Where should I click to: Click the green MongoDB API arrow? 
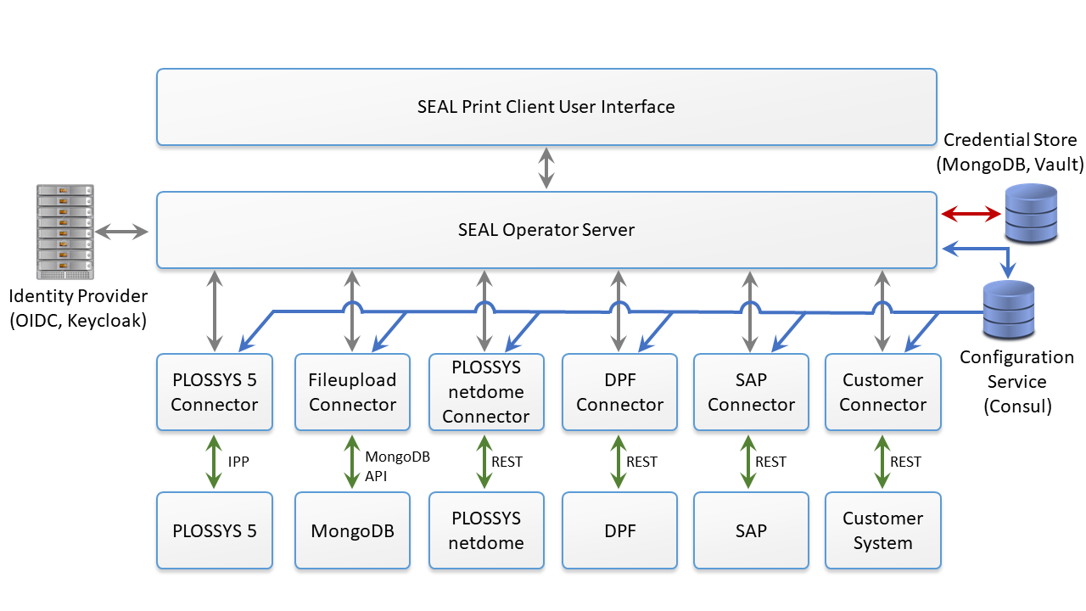click(351, 462)
